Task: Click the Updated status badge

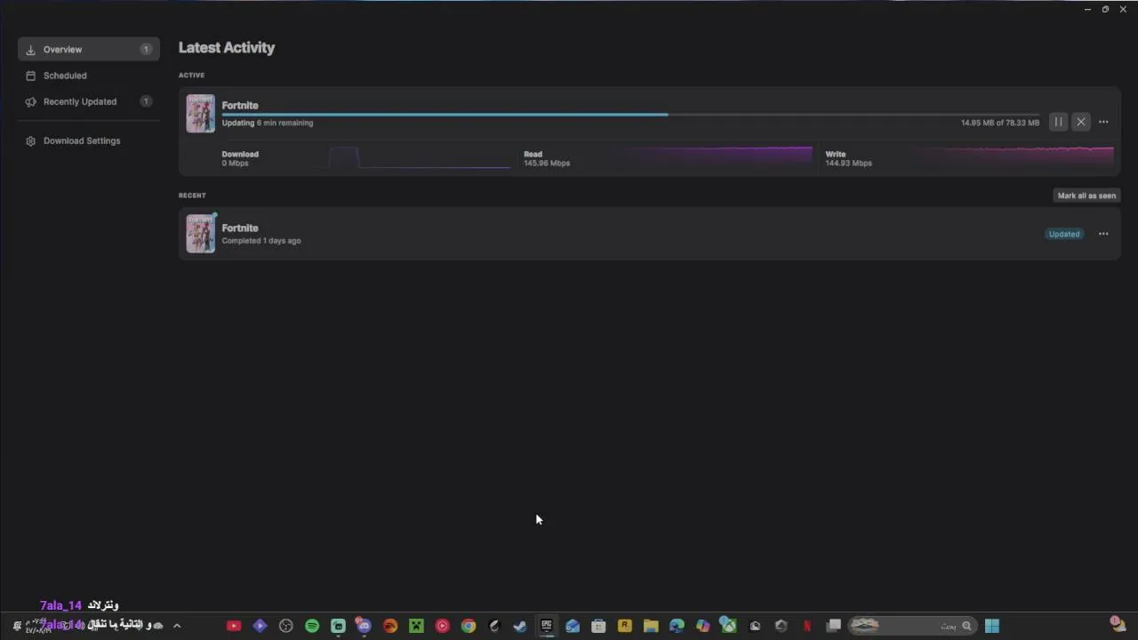Action: [1064, 234]
